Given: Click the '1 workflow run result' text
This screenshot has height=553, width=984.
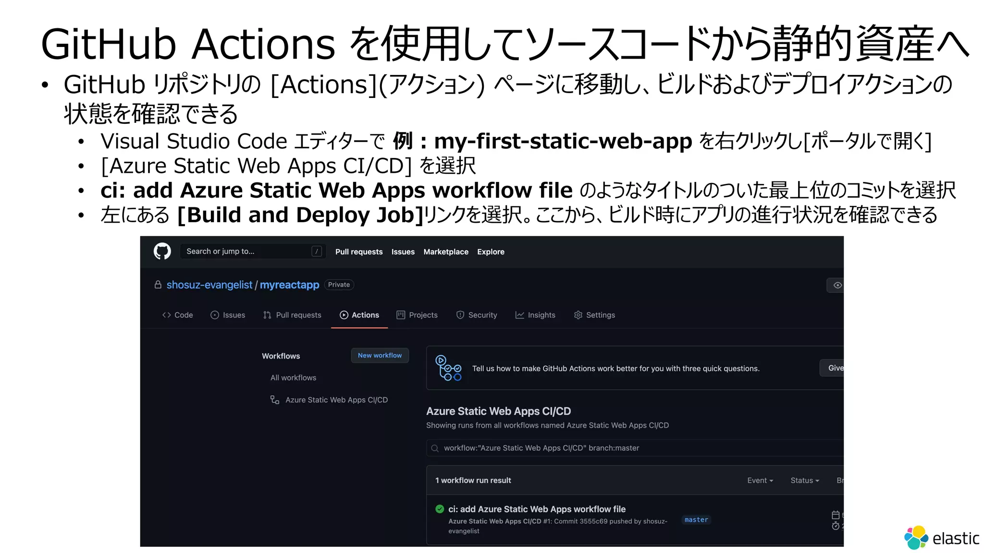Looking at the screenshot, I should click(x=473, y=480).
